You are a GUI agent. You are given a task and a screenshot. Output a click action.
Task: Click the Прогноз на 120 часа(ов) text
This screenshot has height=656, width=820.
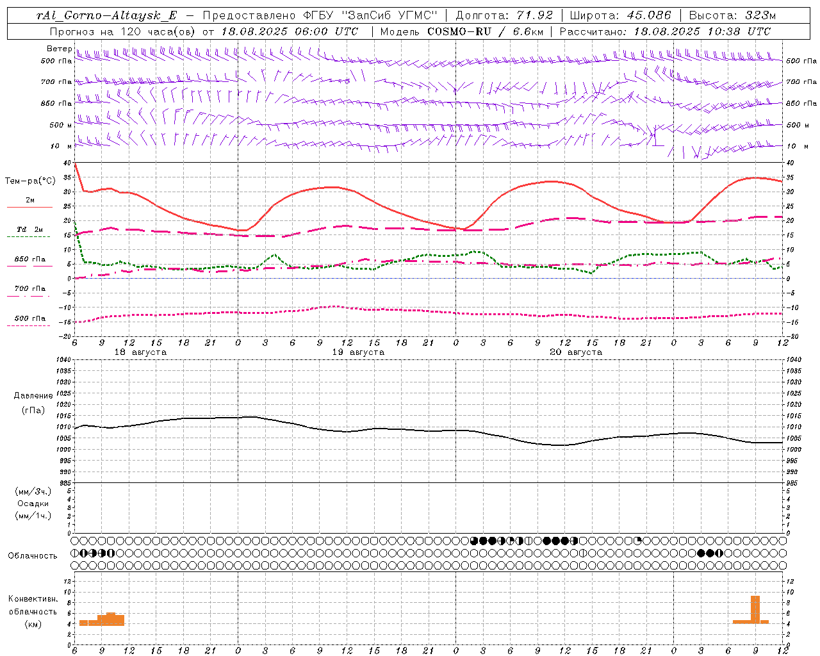(123, 31)
